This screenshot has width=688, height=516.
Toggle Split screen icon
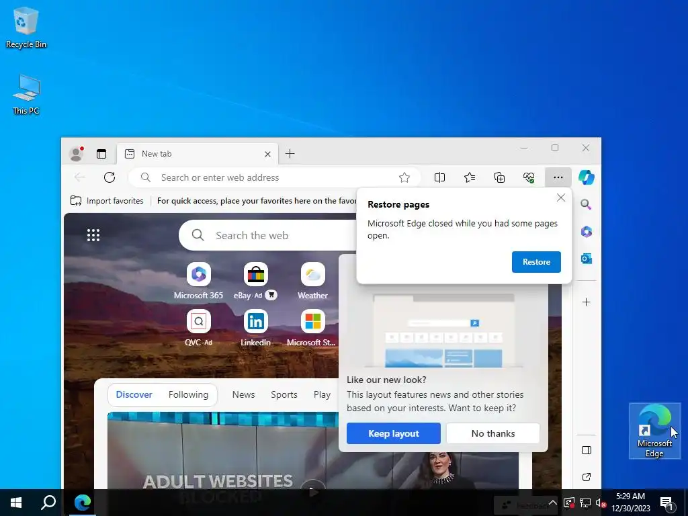pyautogui.click(x=439, y=177)
